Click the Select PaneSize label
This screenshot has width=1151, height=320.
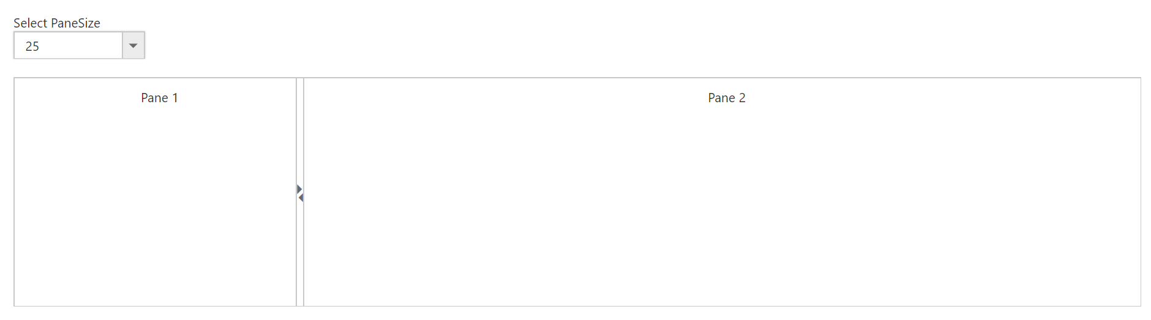pyautogui.click(x=57, y=23)
